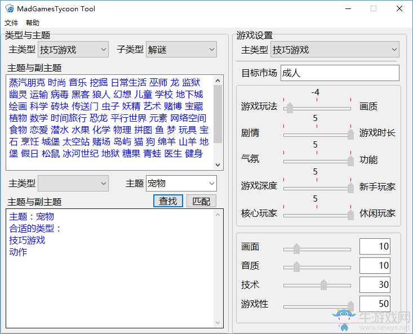Expand the 主题 dropdown showing 宠物
Image resolution: width=413 pixels, height=334 pixels.
click(181, 184)
